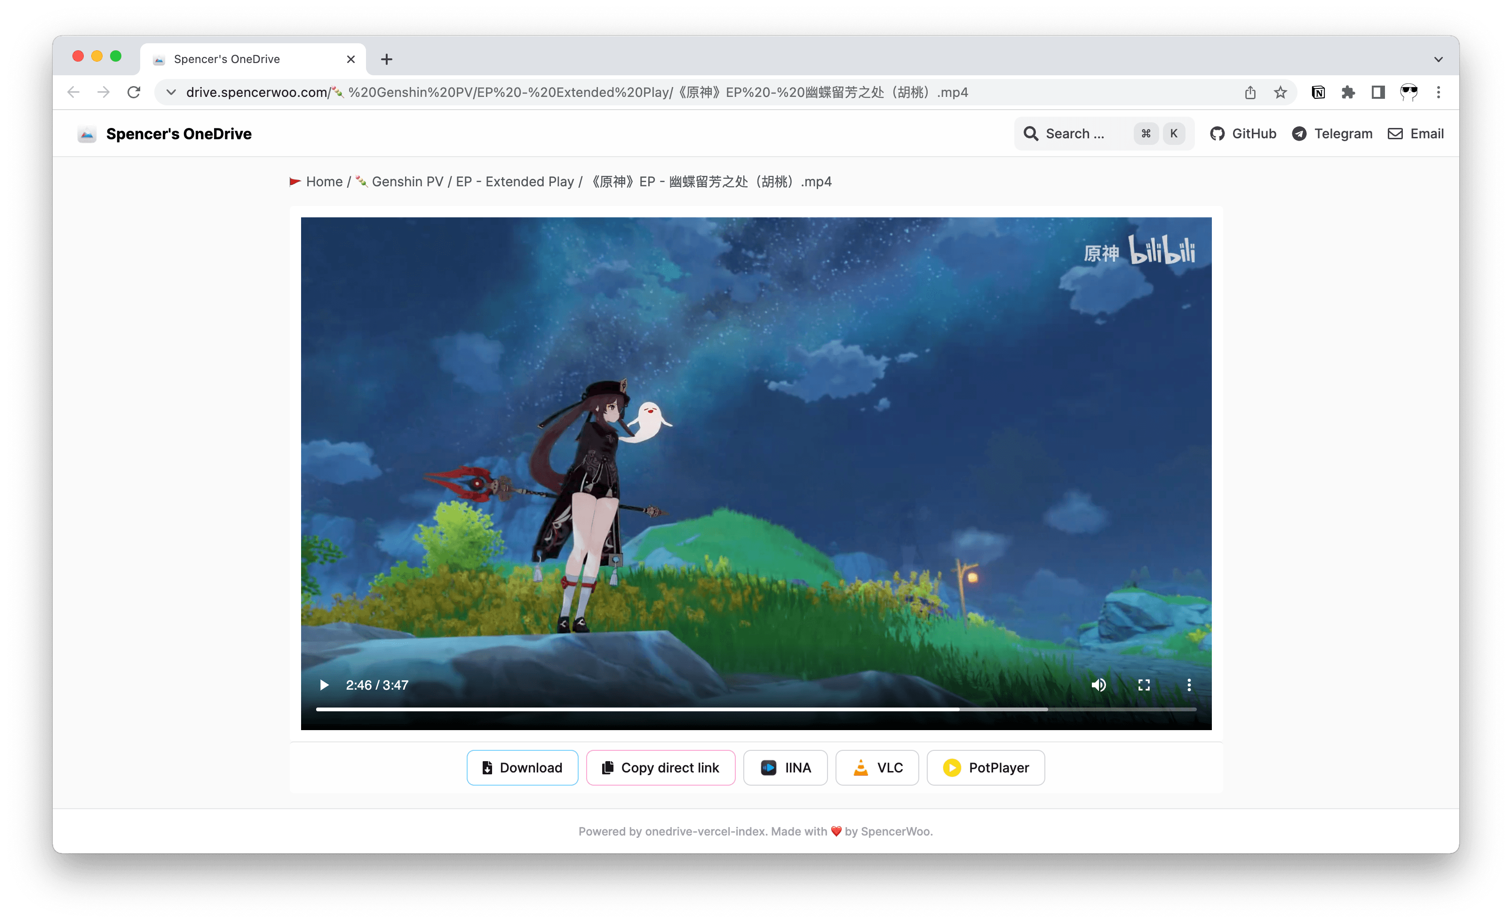The image size is (1512, 923).
Task: Click the Download button
Action: pos(522,767)
